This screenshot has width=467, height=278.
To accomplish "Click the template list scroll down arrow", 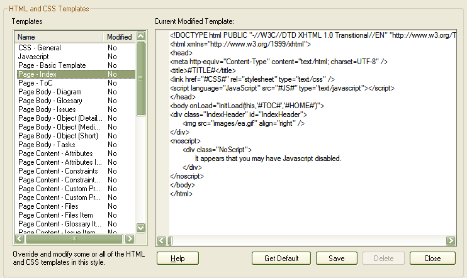I will point(140,228).
